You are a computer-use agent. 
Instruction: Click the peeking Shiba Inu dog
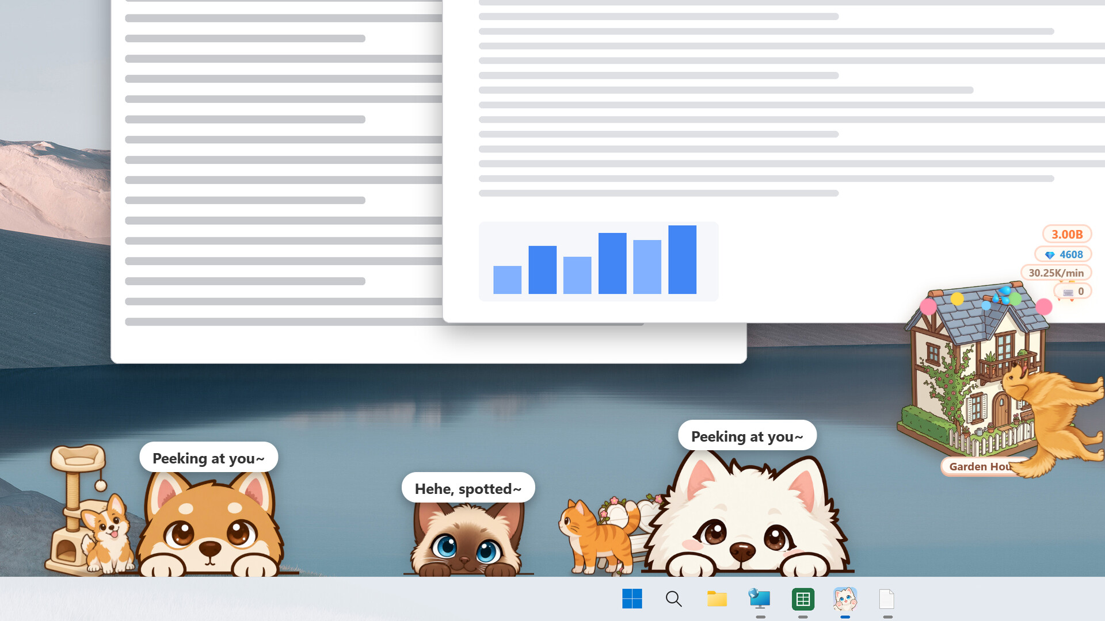click(211, 523)
